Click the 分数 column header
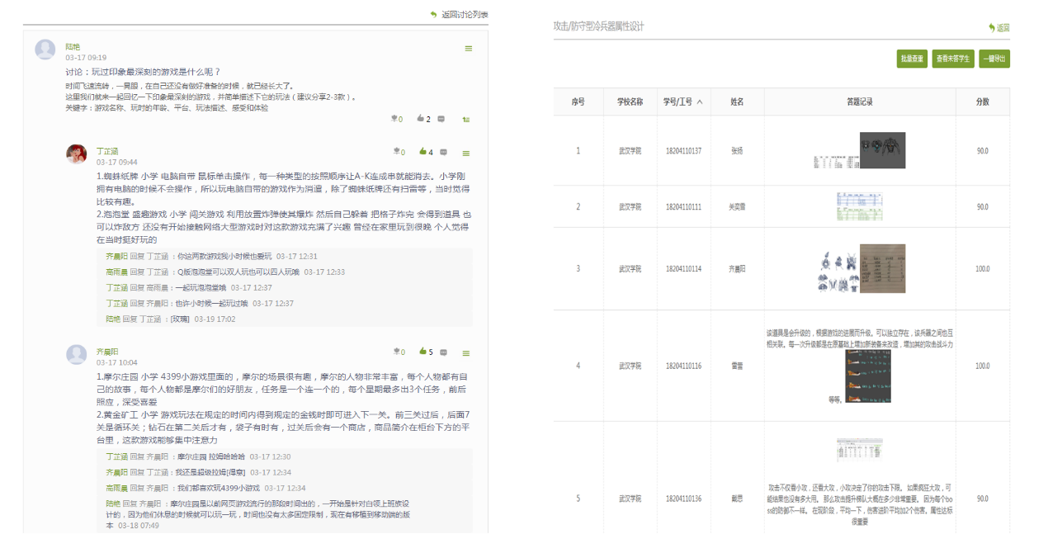This screenshot has width=1048, height=539. pos(983,101)
